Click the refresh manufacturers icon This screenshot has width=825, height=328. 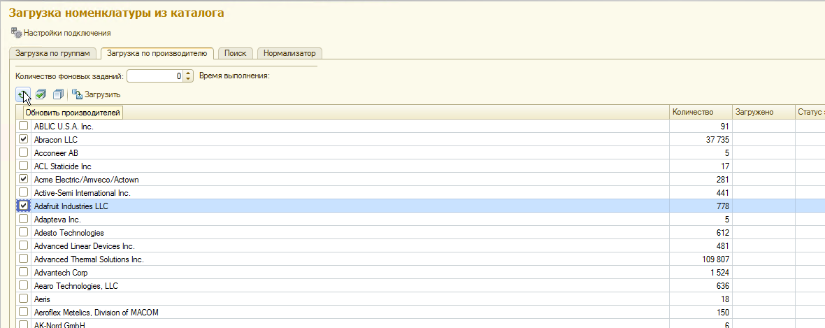[x=22, y=94]
